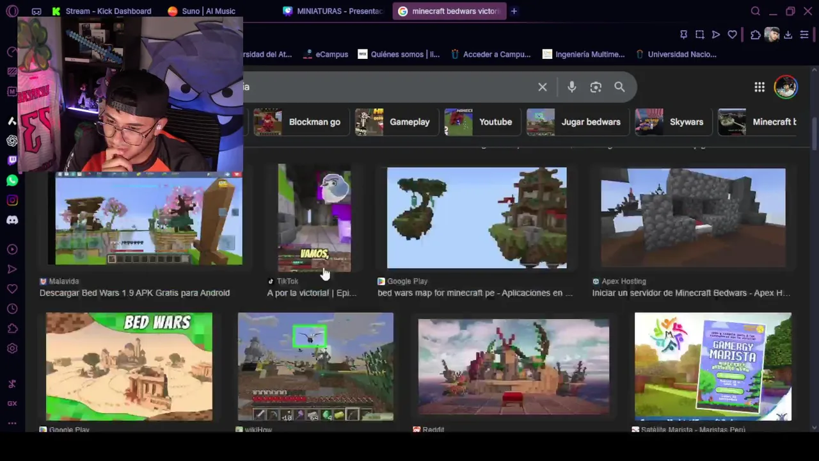This screenshot has height=461, width=819.
Task: Click the browser profile picture in the toolbar
Action: [772, 35]
